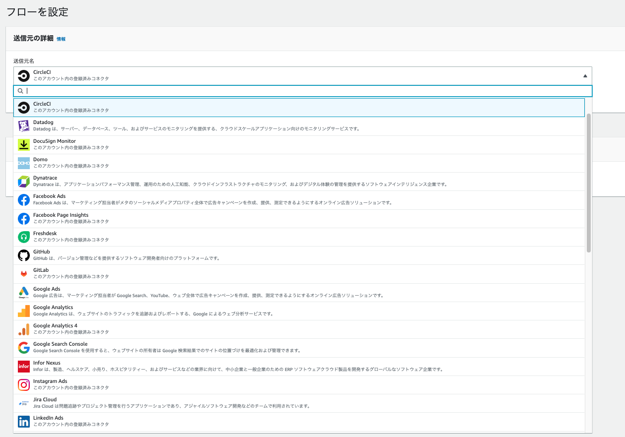Click the magnifying glass search icon
The image size is (625, 437).
tap(20, 91)
